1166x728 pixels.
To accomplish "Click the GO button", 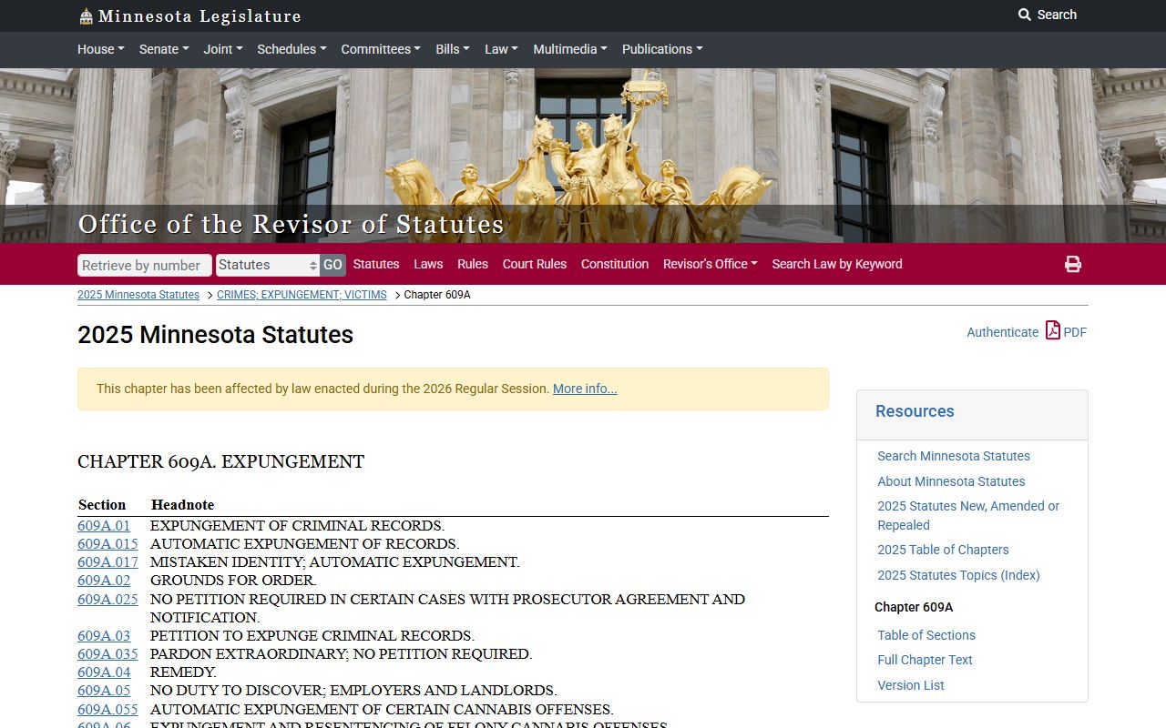I will coord(332,265).
